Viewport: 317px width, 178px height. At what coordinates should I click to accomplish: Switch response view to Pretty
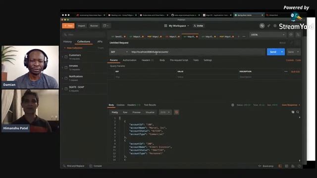coord(114,112)
